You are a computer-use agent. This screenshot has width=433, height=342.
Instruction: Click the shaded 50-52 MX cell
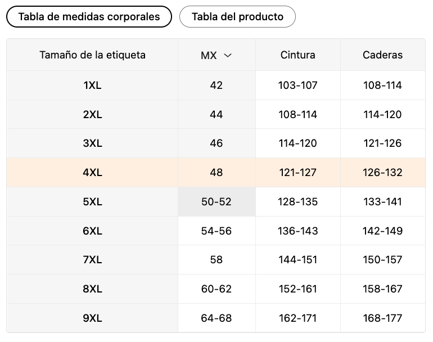pos(216,201)
